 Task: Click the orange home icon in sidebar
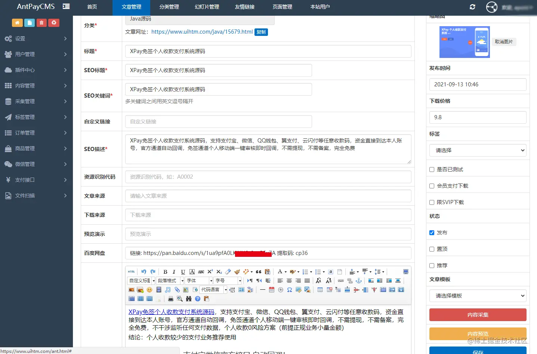[x=17, y=23]
